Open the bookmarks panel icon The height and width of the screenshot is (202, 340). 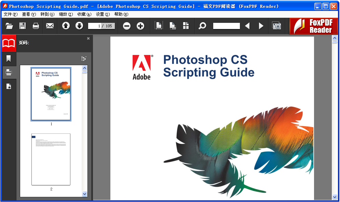(9, 59)
